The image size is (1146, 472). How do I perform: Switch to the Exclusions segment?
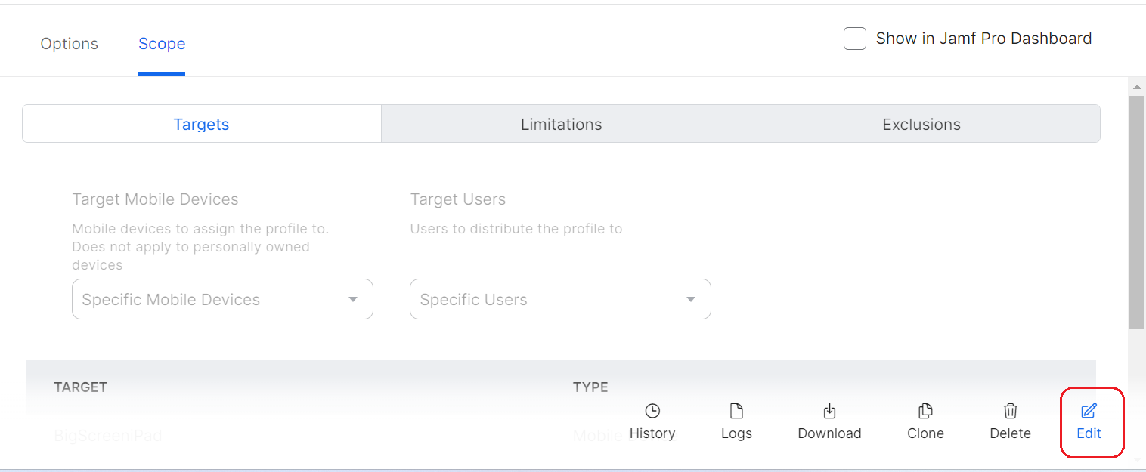921,125
